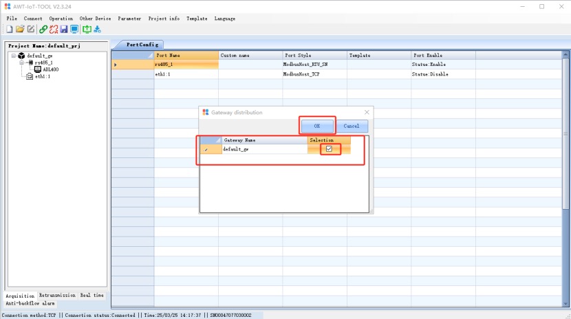The image size is (571, 319).
Task: Select the default_gw tree item label
Action: [40, 56]
